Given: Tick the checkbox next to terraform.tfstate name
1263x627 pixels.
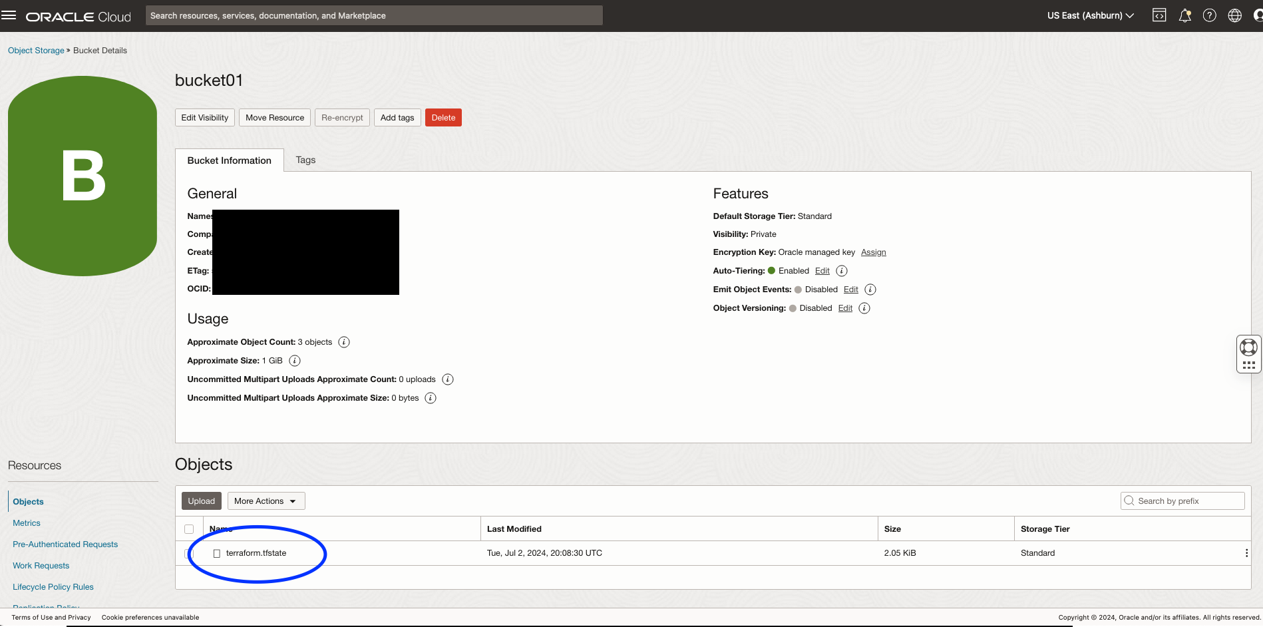Looking at the screenshot, I should pyautogui.click(x=216, y=552).
